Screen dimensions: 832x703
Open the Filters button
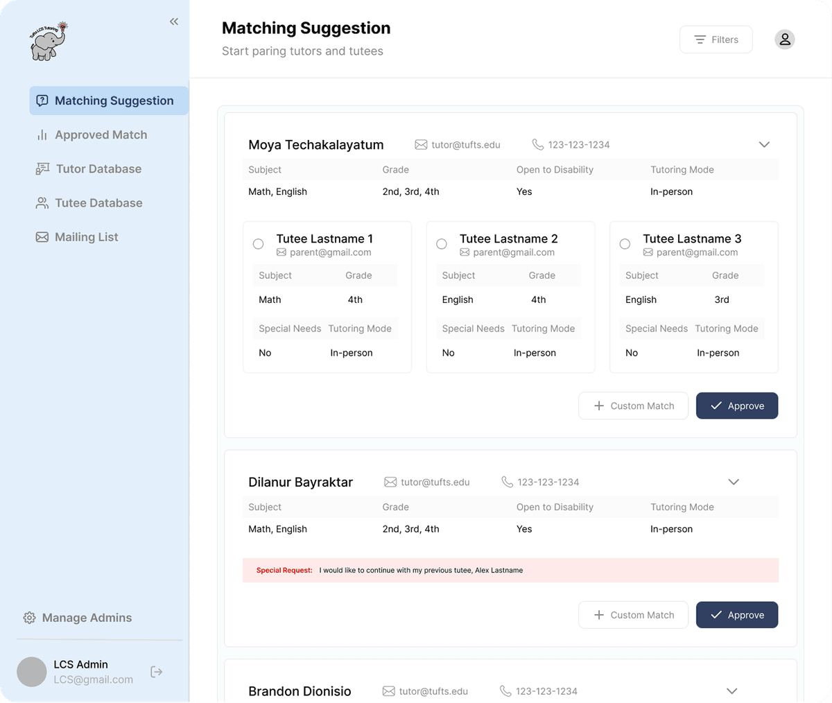pos(716,40)
